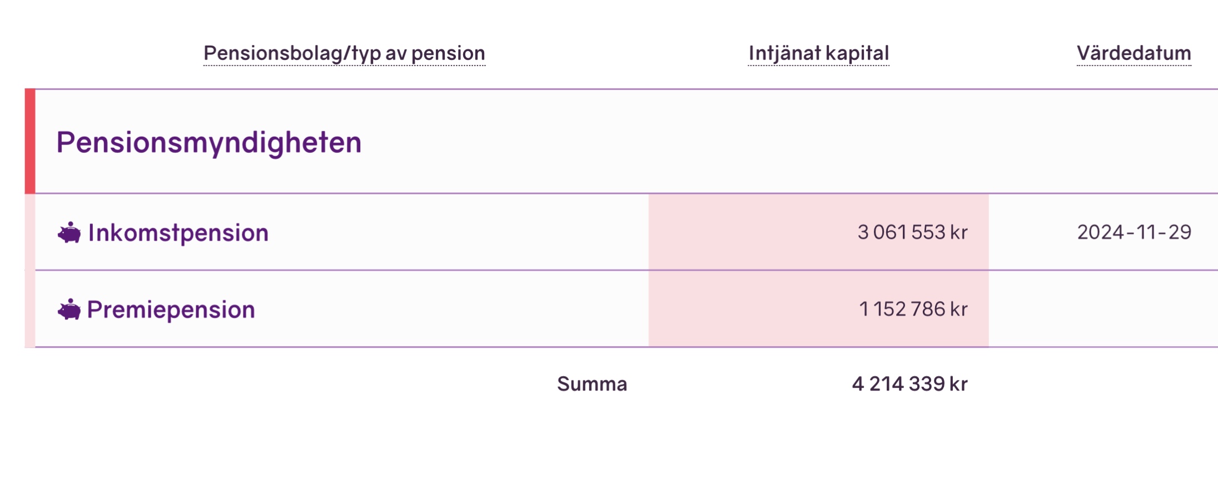Click the 2024-11-29 date value

point(1134,232)
